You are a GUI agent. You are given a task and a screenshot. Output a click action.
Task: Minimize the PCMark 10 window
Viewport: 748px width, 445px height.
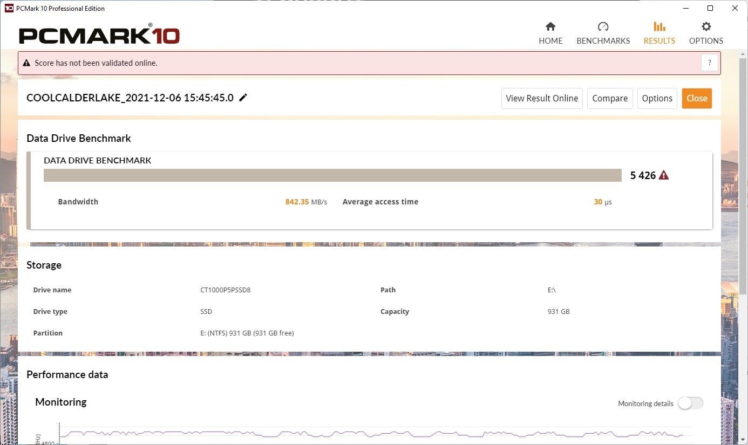[x=686, y=8]
